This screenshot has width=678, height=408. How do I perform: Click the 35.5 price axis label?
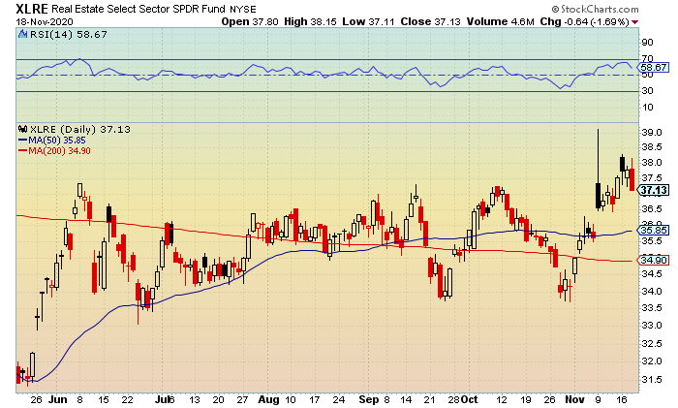click(651, 241)
